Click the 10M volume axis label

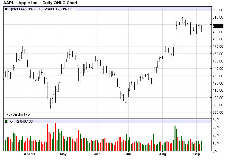[x=216, y=143]
